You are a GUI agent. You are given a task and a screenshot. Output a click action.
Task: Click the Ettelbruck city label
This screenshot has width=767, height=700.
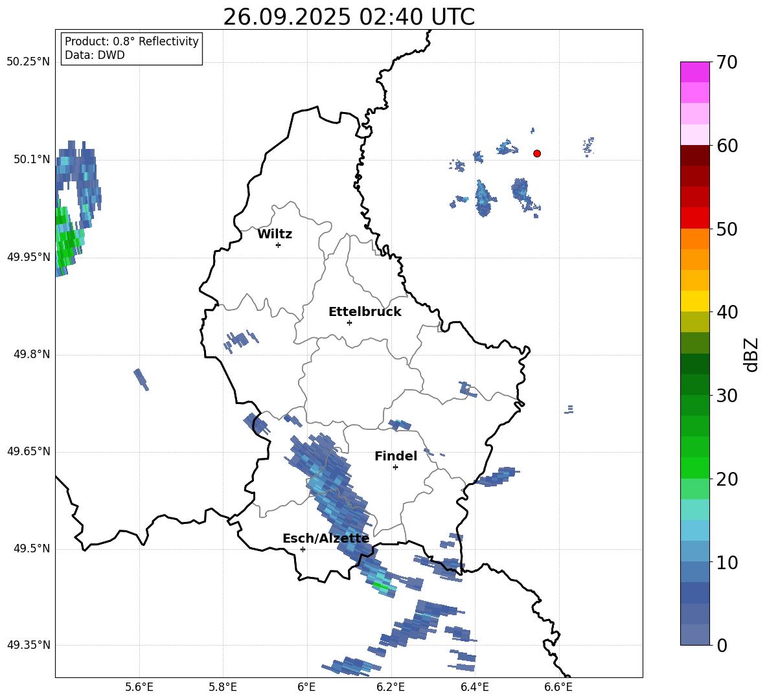point(365,312)
